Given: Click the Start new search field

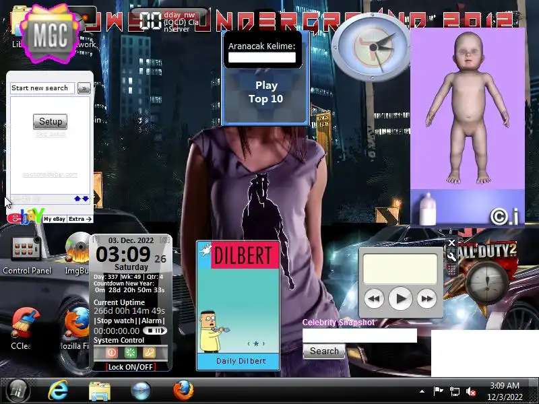Looking at the screenshot, I should [x=42, y=88].
